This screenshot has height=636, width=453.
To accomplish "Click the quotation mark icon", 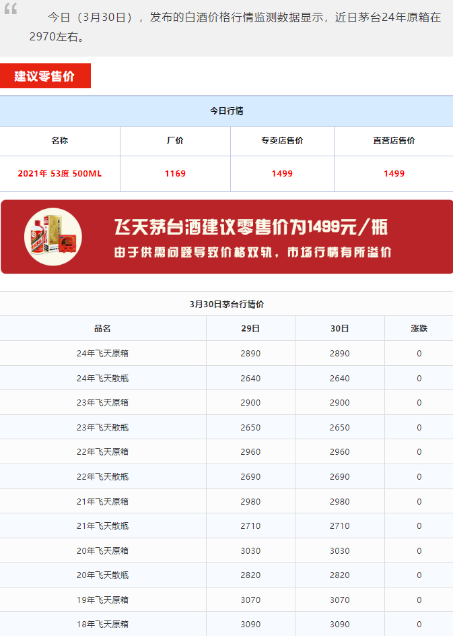I will [x=11, y=8].
